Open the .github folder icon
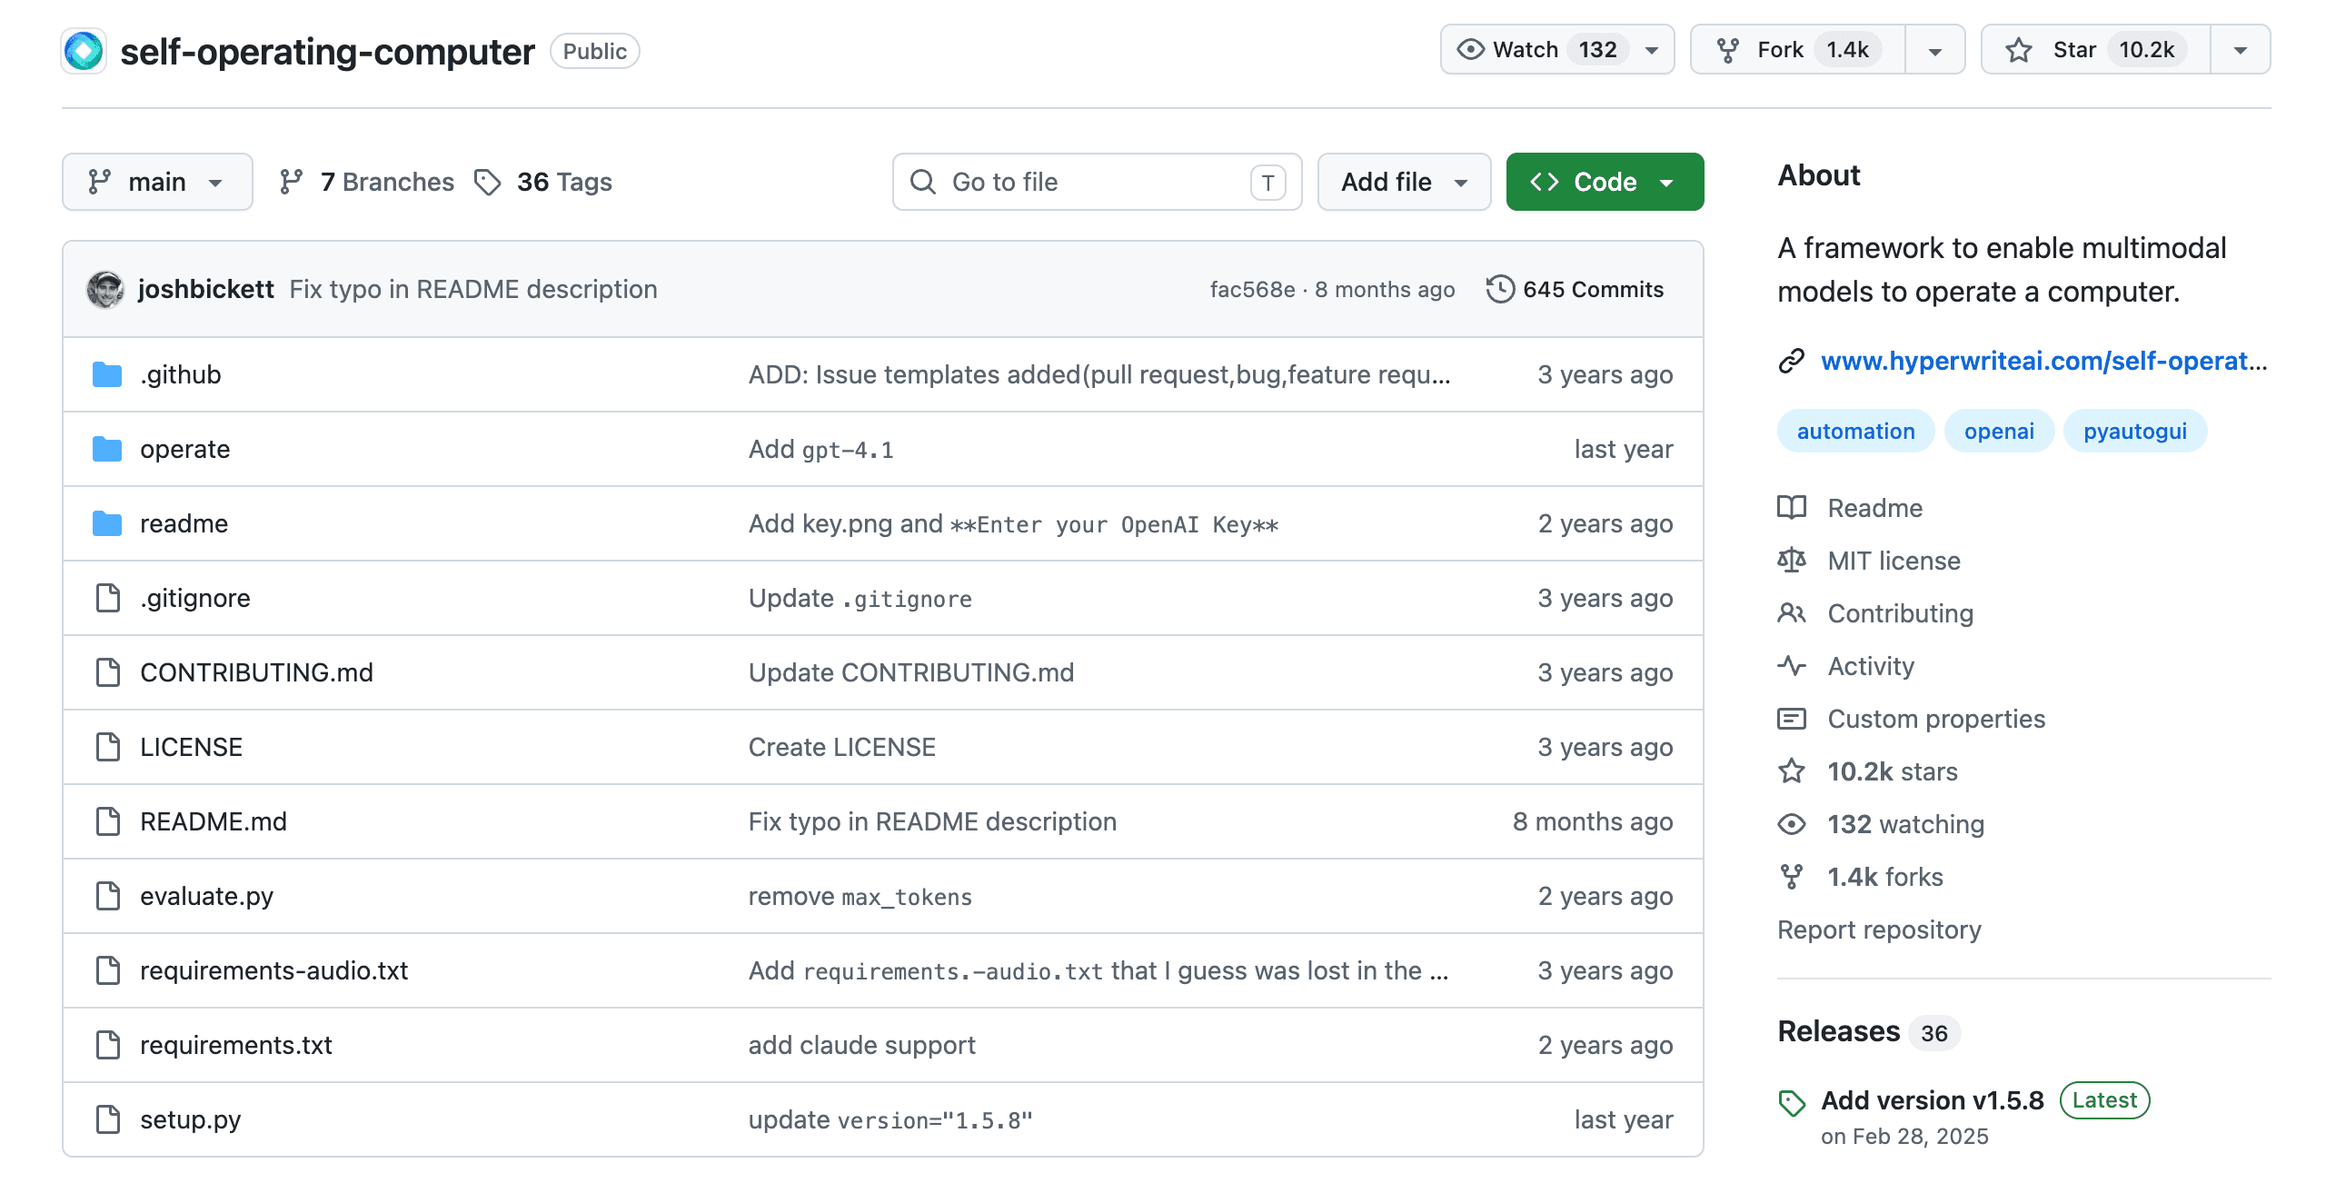Image resolution: width=2326 pixels, height=1183 pixels. 107,374
